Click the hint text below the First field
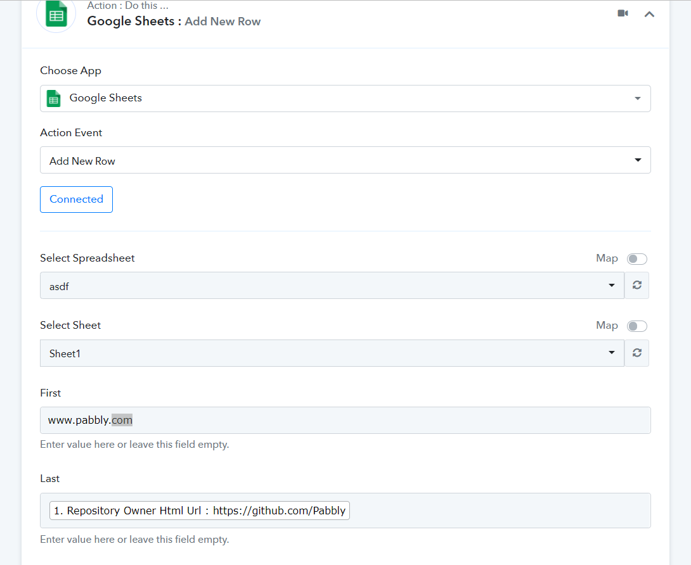This screenshot has width=691, height=565. tap(134, 445)
